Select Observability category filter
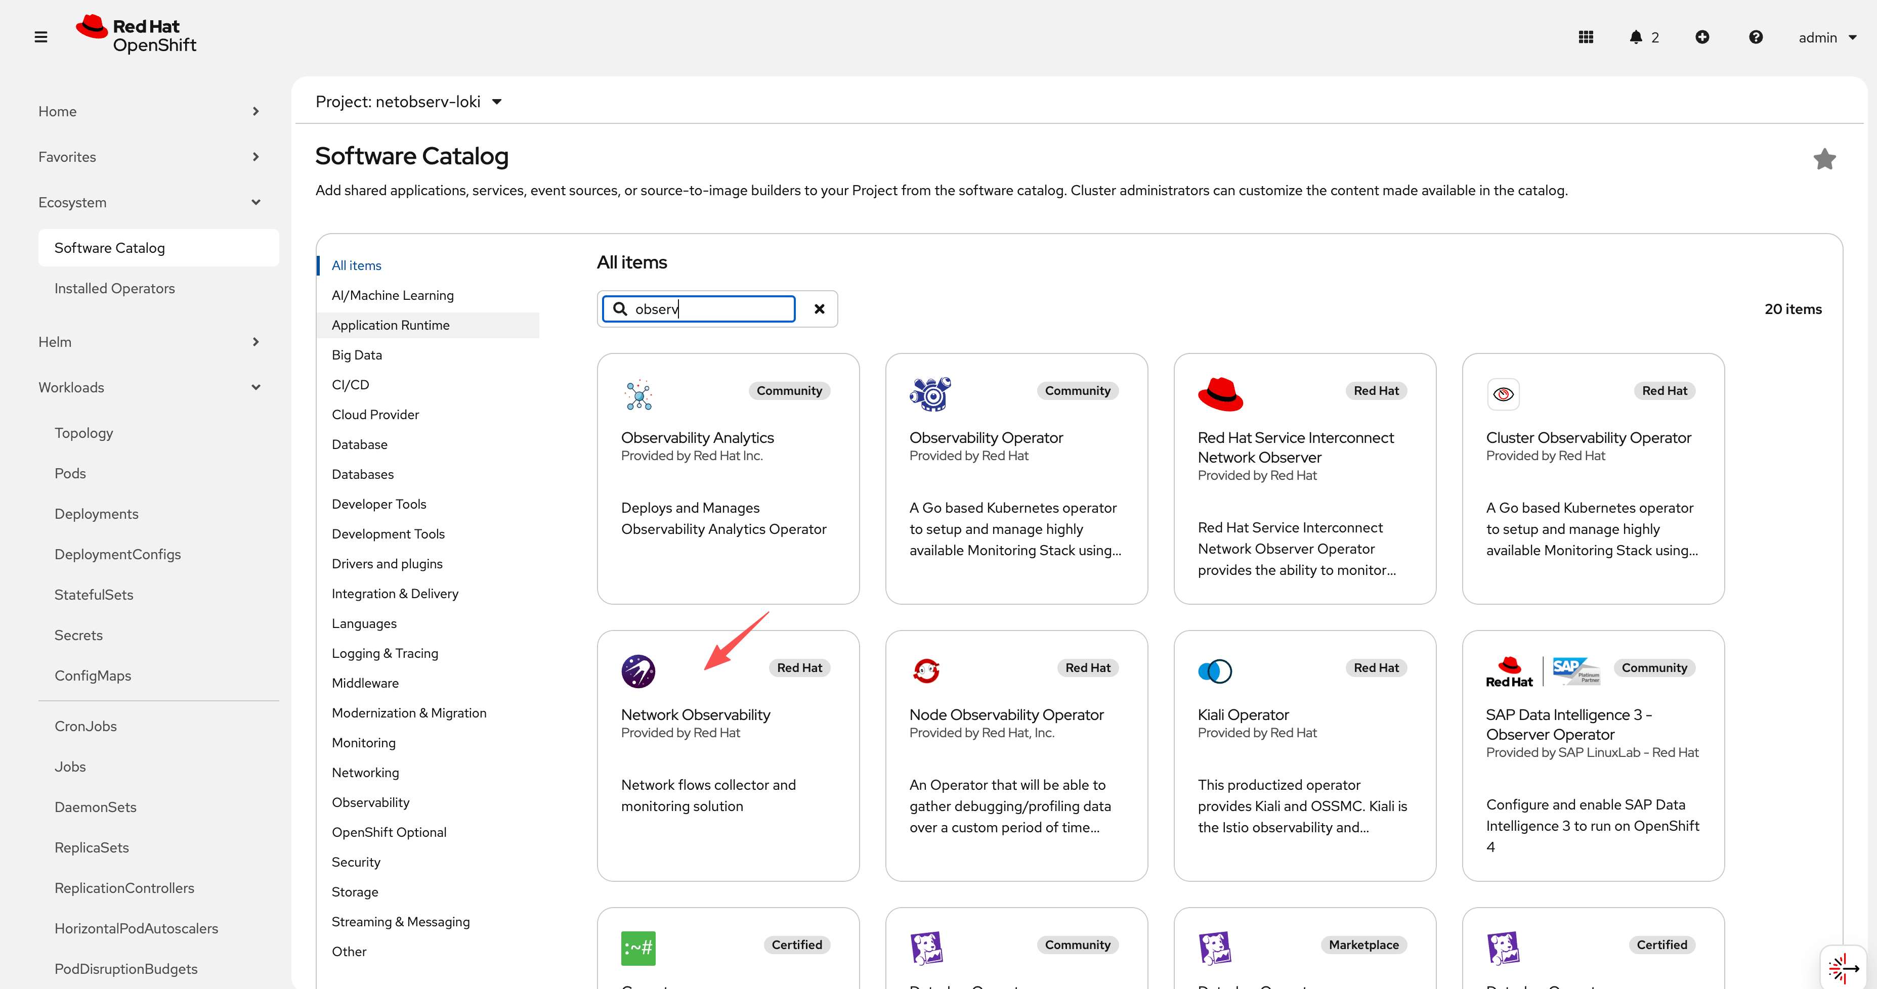 point(370,802)
